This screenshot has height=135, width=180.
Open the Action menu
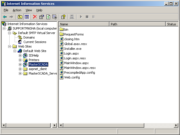pyautogui.click(x=17, y=10)
